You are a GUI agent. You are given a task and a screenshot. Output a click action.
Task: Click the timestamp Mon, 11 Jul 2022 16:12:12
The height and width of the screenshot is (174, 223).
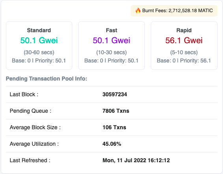pos(136,160)
